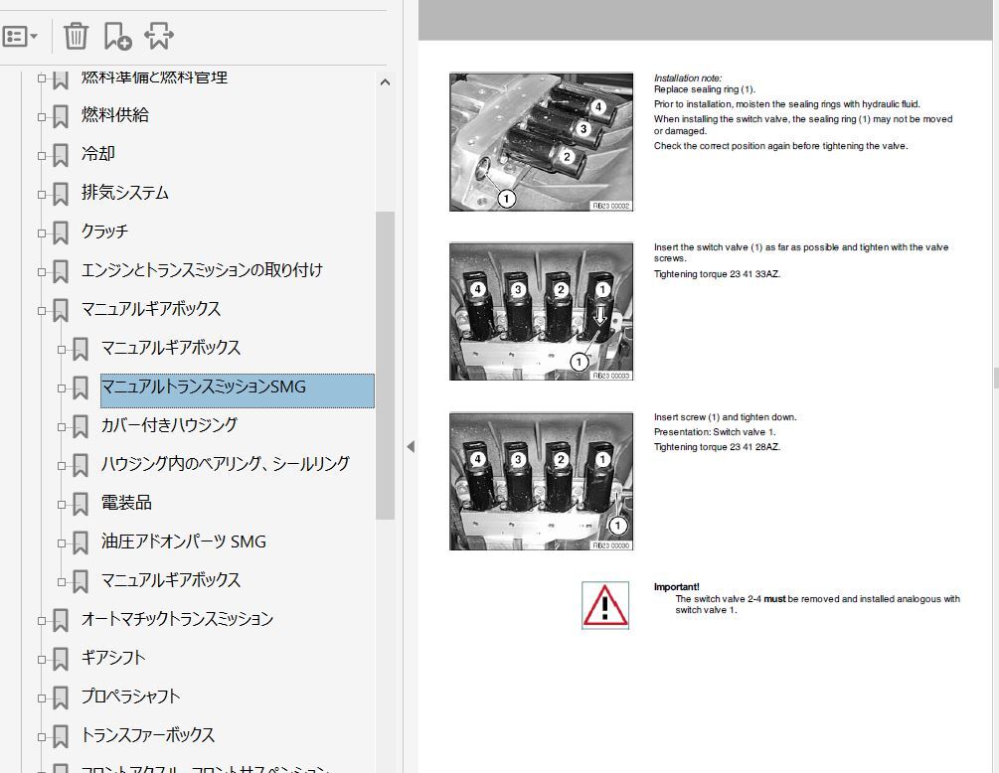Delete the selected bookmark with trash icon
The height and width of the screenshot is (773, 999).
tap(76, 36)
